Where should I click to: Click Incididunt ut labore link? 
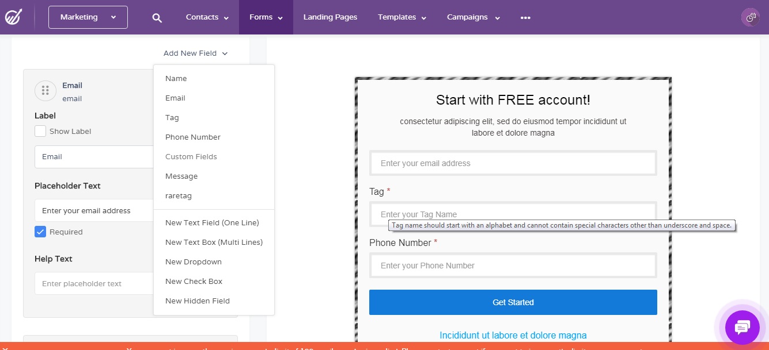[x=513, y=335]
